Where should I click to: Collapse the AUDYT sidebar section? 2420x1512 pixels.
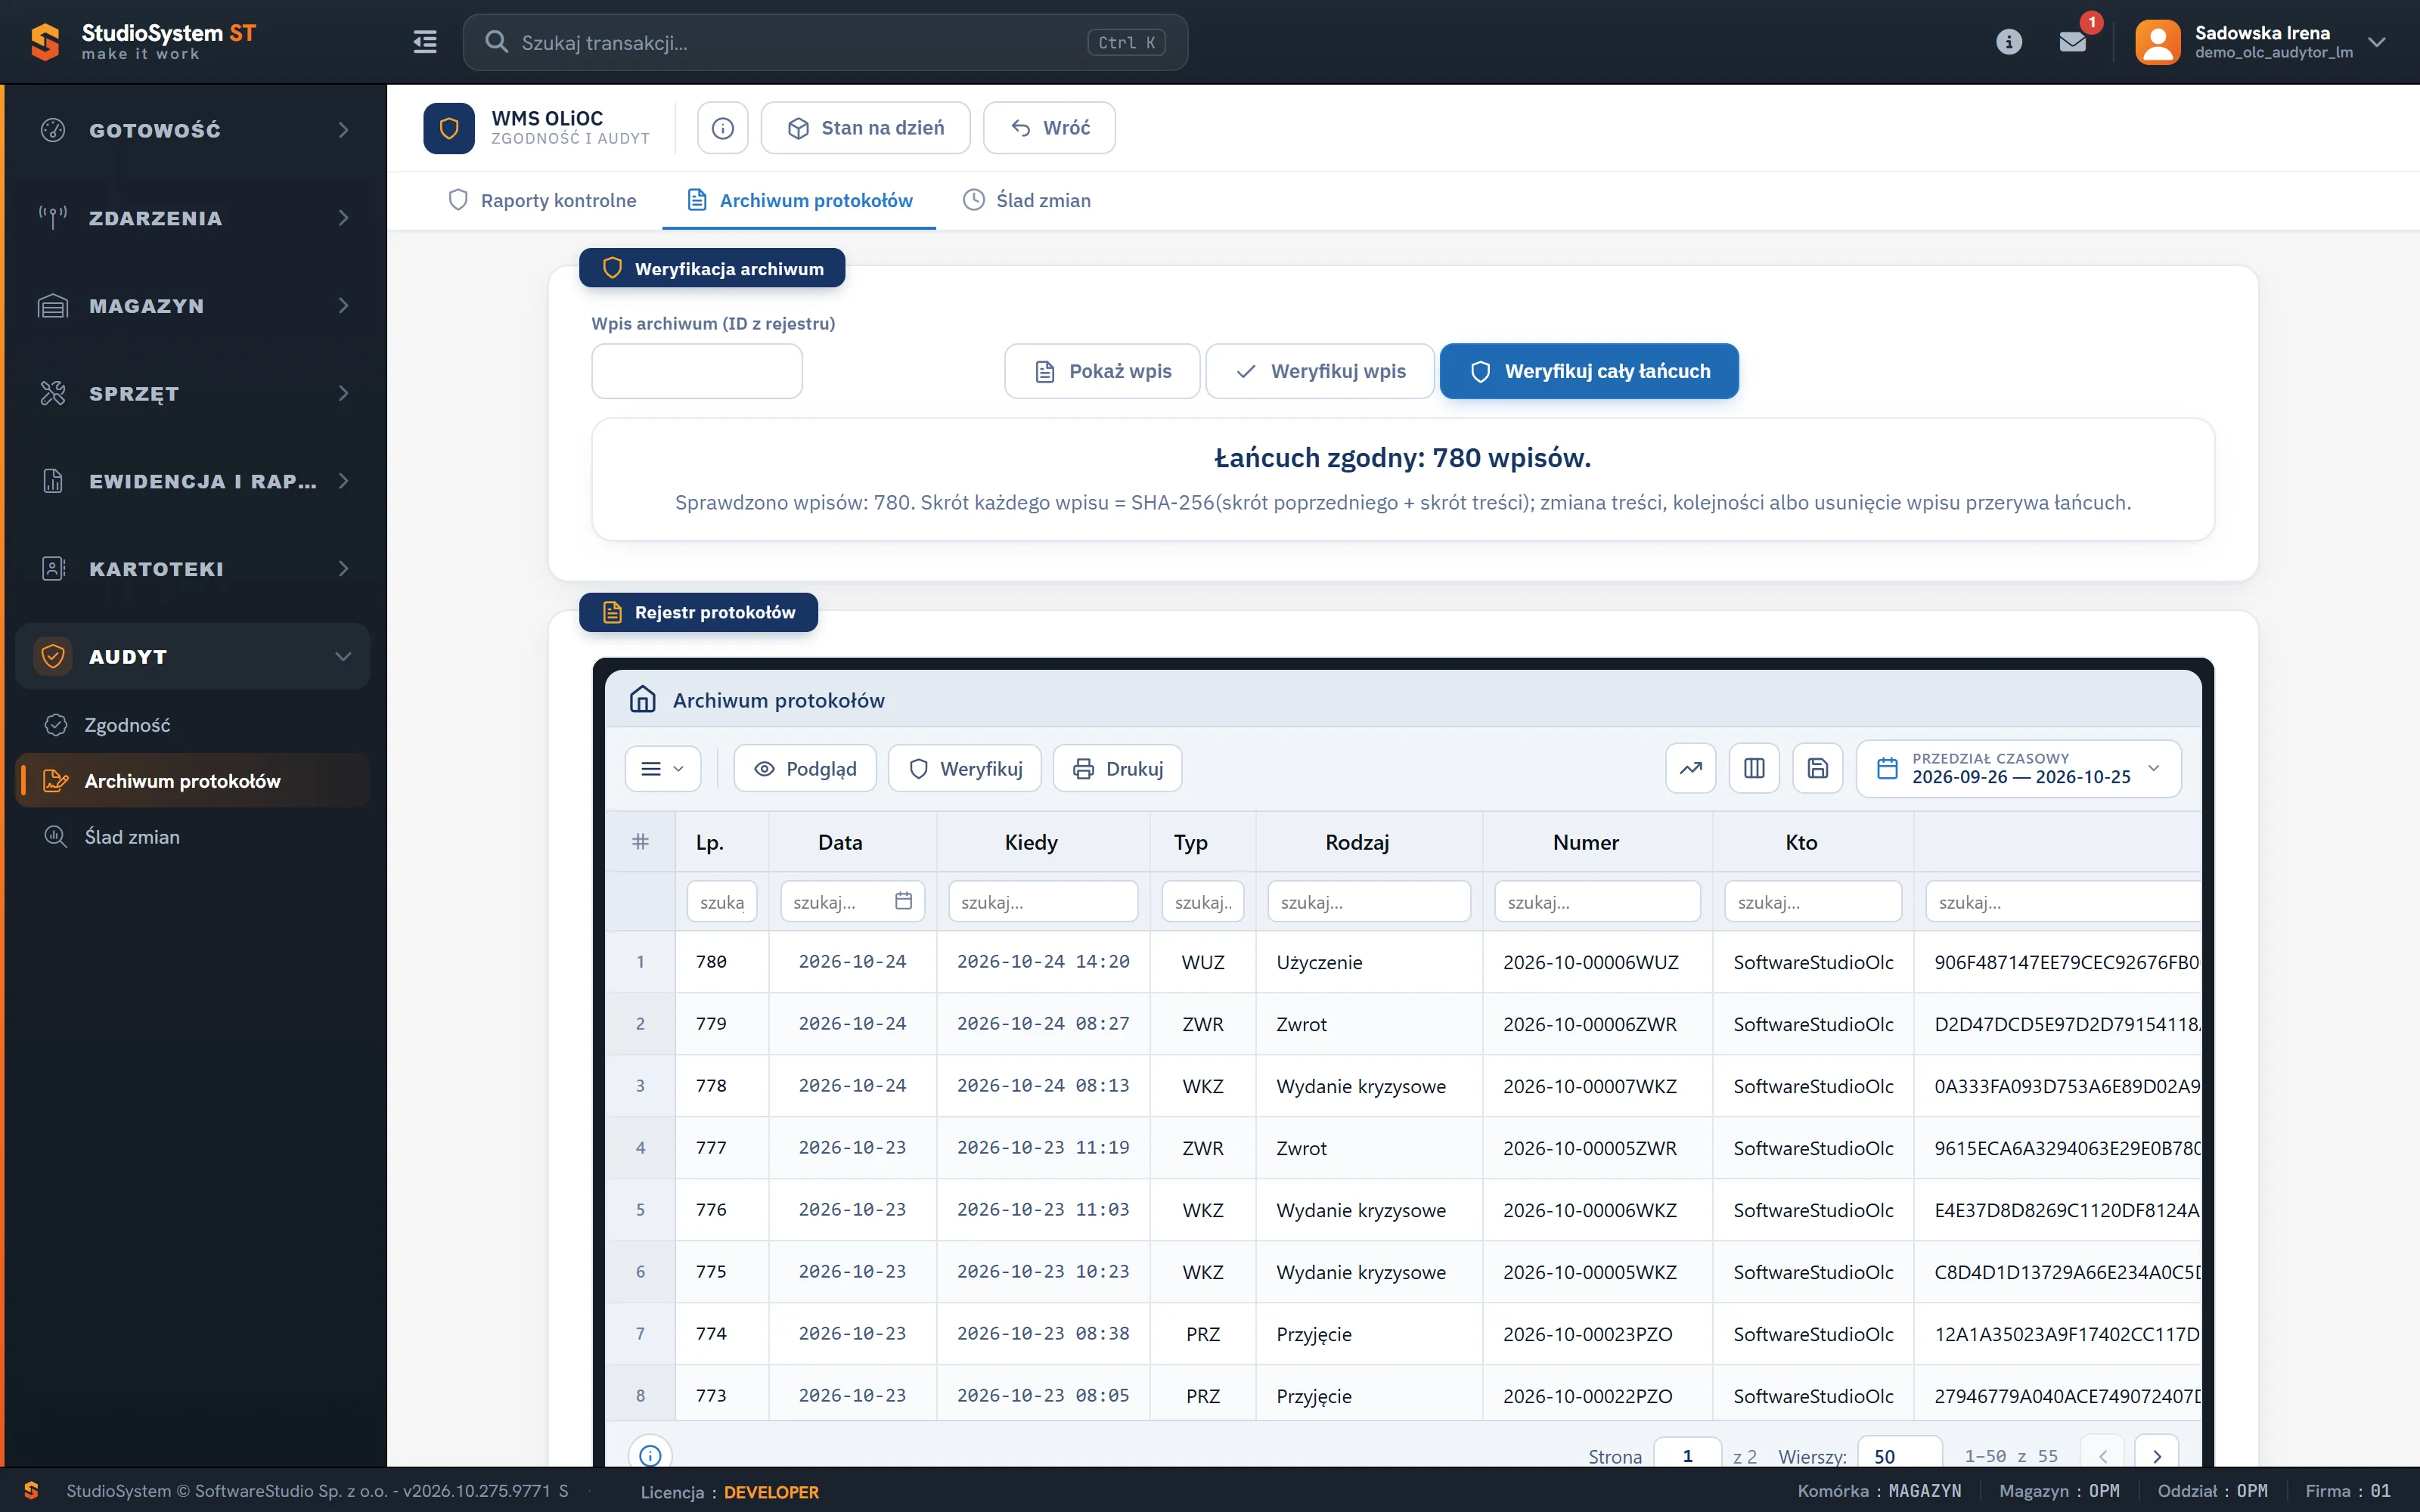pos(193,657)
